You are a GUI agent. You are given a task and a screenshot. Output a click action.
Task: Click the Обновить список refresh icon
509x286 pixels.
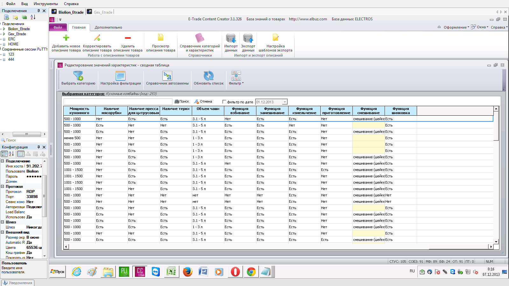(209, 76)
